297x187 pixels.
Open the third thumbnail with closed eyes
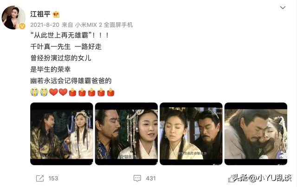pyautogui.click(x=191, y=134)
